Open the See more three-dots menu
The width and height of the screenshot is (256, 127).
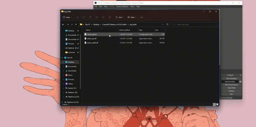(x=141, y=17)
